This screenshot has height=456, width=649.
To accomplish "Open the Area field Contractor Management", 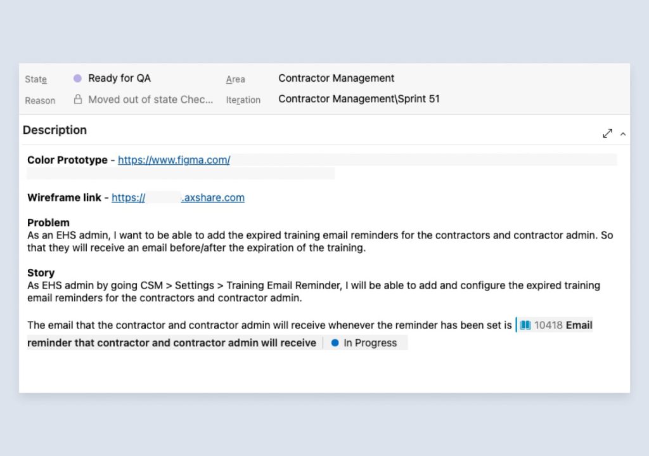I will pos(336,79).
